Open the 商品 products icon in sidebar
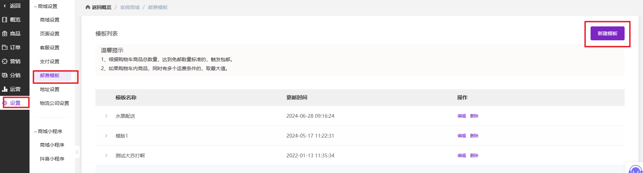The width and height of the screenshot is (643, 173). [x=5, y=34]
